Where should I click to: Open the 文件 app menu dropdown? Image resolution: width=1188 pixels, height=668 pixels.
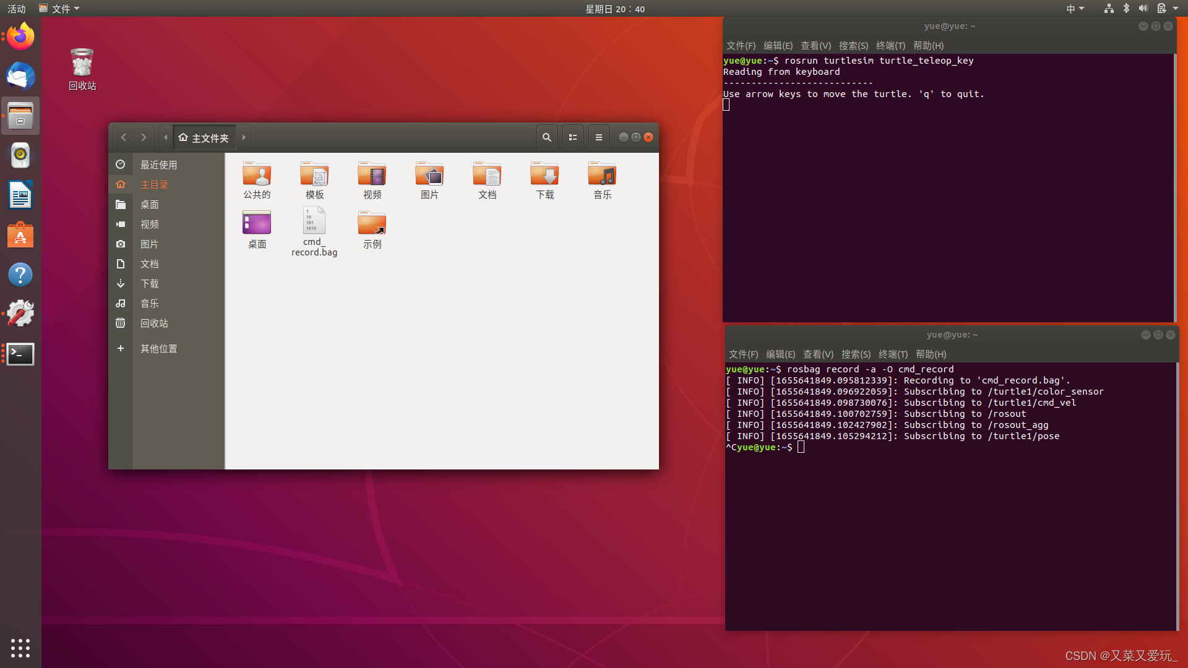pyautogui.click(x=60, y=9)
